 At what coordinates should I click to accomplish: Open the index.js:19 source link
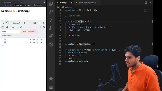[x=36, y=42]
